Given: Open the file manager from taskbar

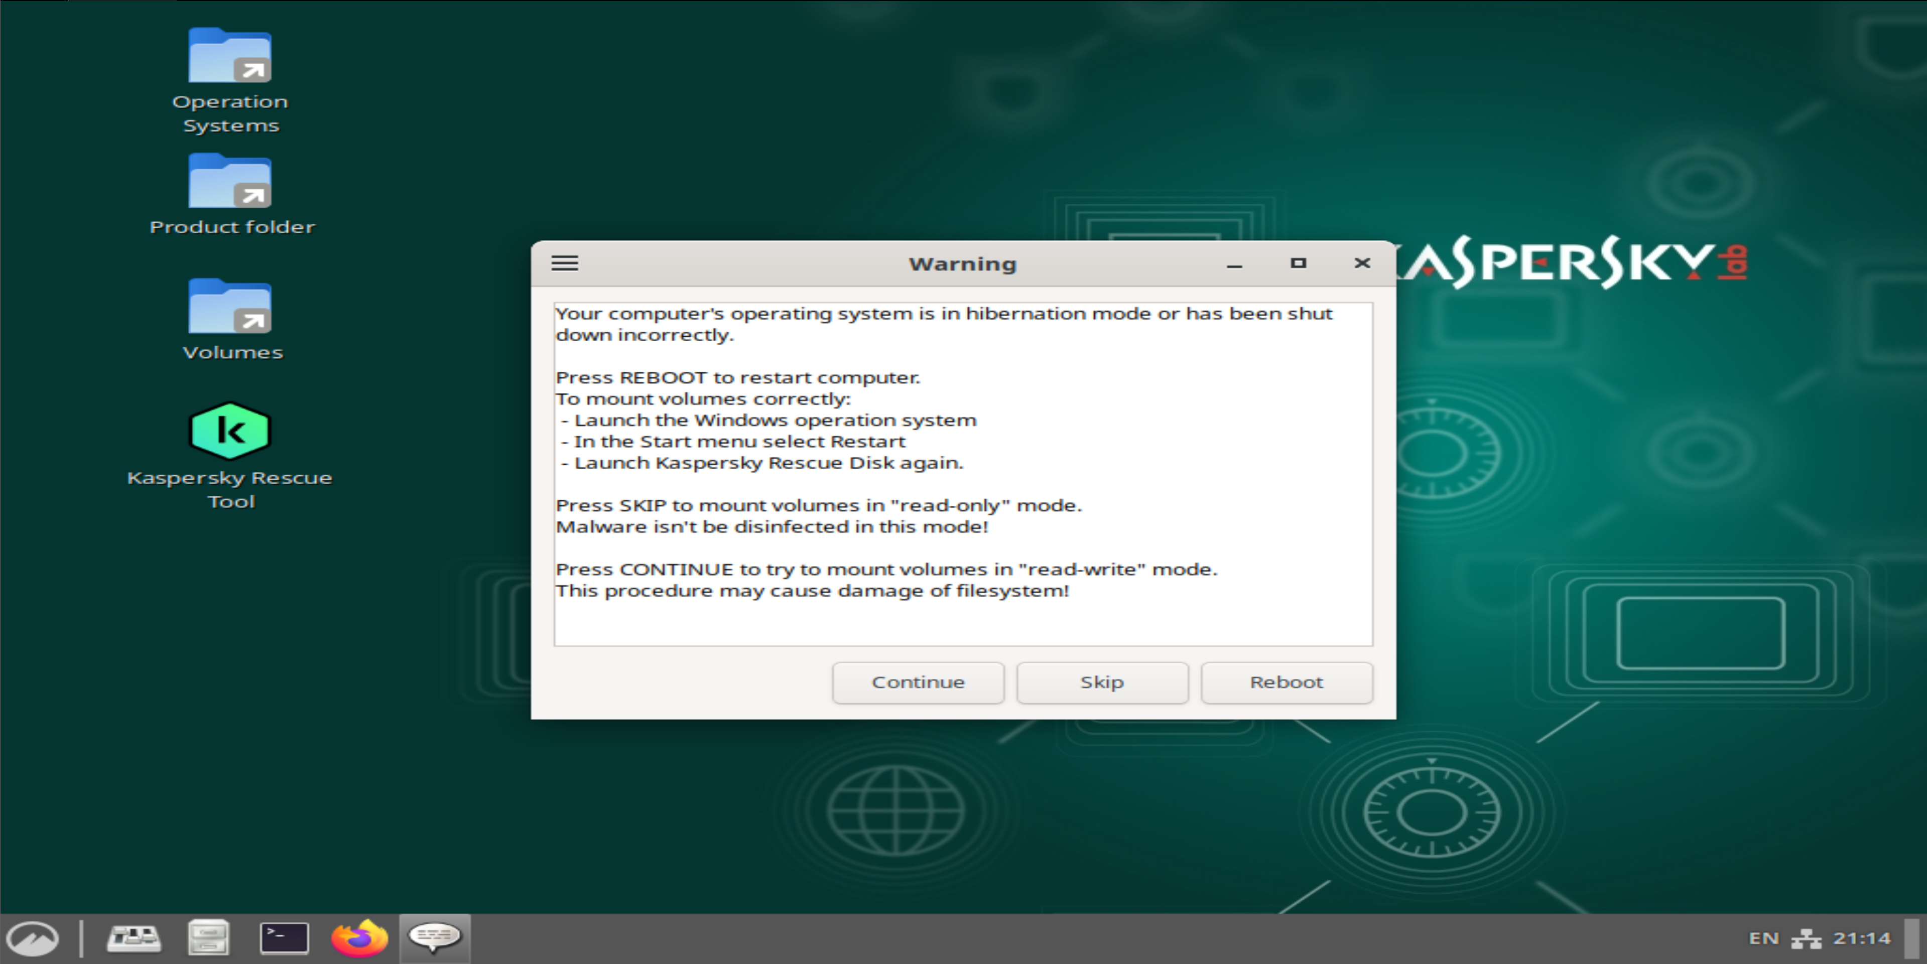Looking at the screenshot, I should 208,938.
